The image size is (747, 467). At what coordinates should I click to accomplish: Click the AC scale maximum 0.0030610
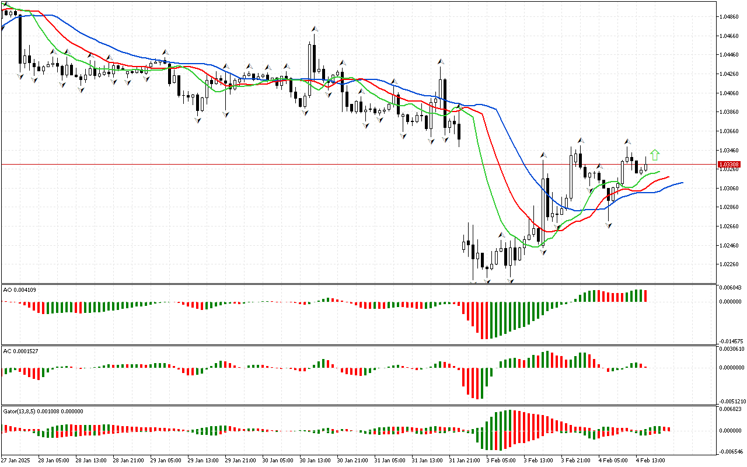(x=732, y=349)
